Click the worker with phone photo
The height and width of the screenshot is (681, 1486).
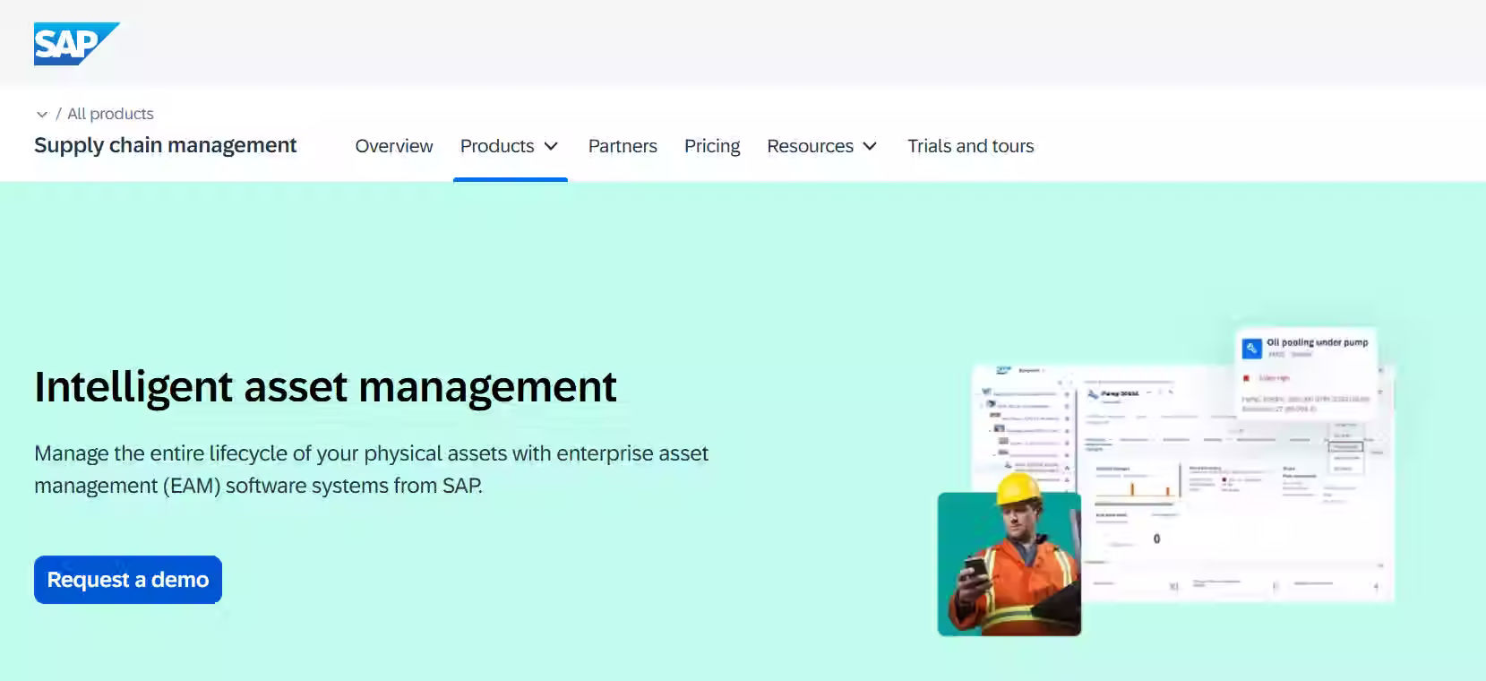pyautogui.click(x=1009, y=564)
